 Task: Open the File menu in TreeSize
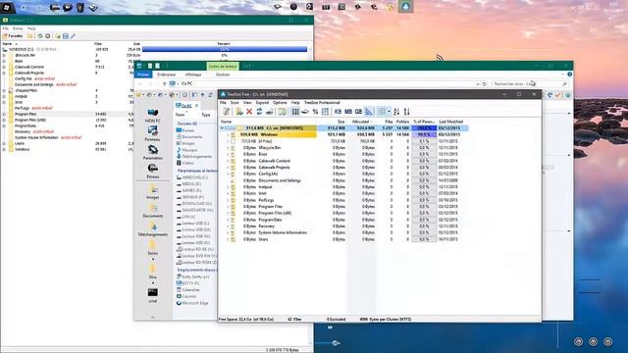[x=223, y=102]
